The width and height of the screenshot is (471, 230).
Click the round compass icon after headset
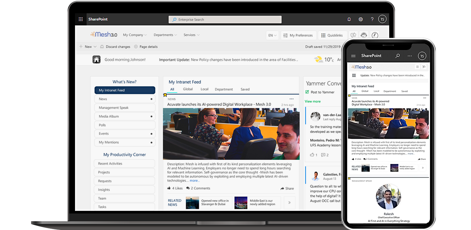[x=375, y=35]
